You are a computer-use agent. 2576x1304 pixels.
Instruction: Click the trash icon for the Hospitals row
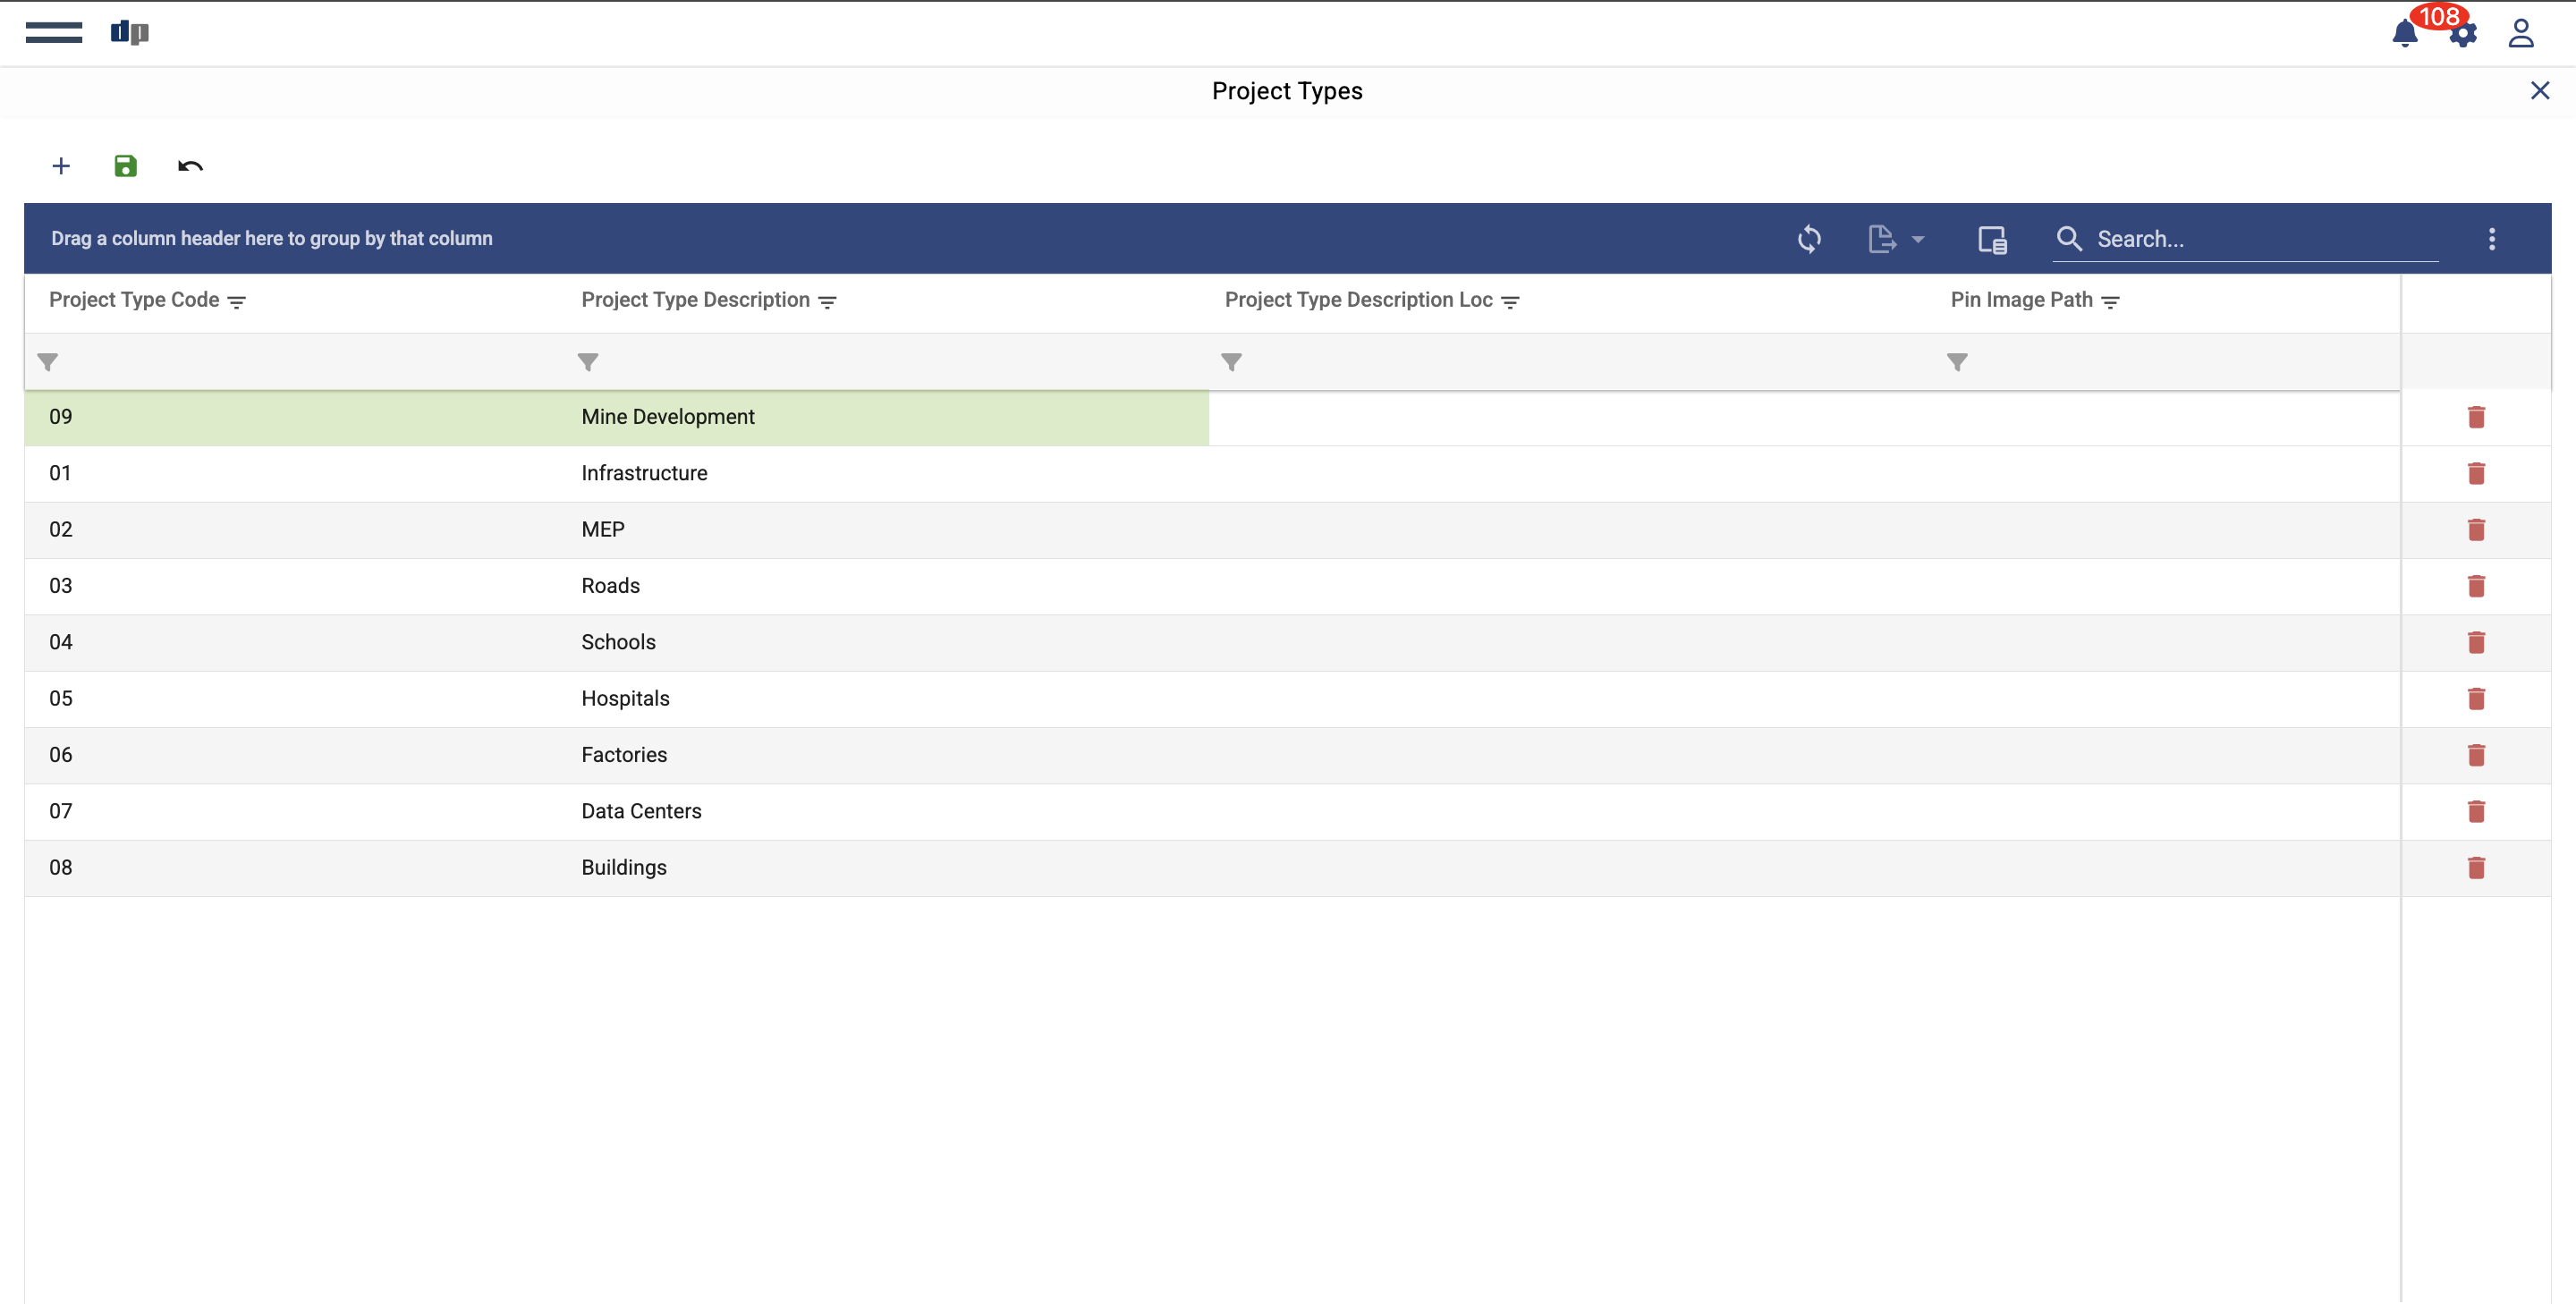point(2475,699)
